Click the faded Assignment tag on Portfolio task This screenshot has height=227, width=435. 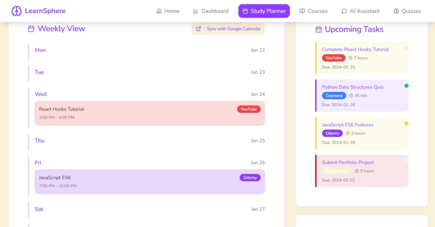[x=337, y=171]
